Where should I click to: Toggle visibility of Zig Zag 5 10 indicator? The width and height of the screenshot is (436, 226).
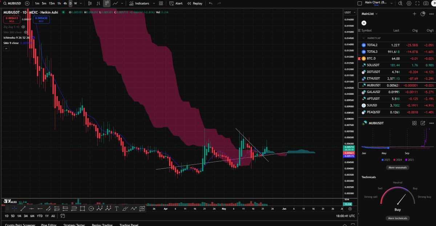coord(23,27)
